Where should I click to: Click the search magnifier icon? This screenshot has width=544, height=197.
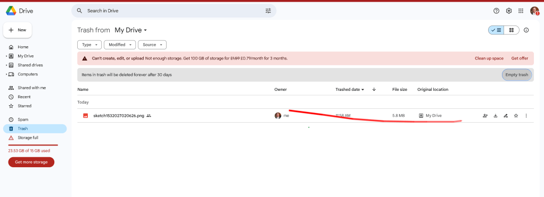tap(79, 11)
